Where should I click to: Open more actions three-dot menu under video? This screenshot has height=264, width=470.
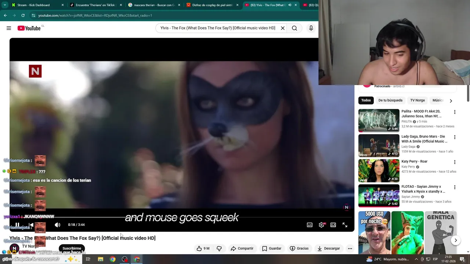[350, 248]
